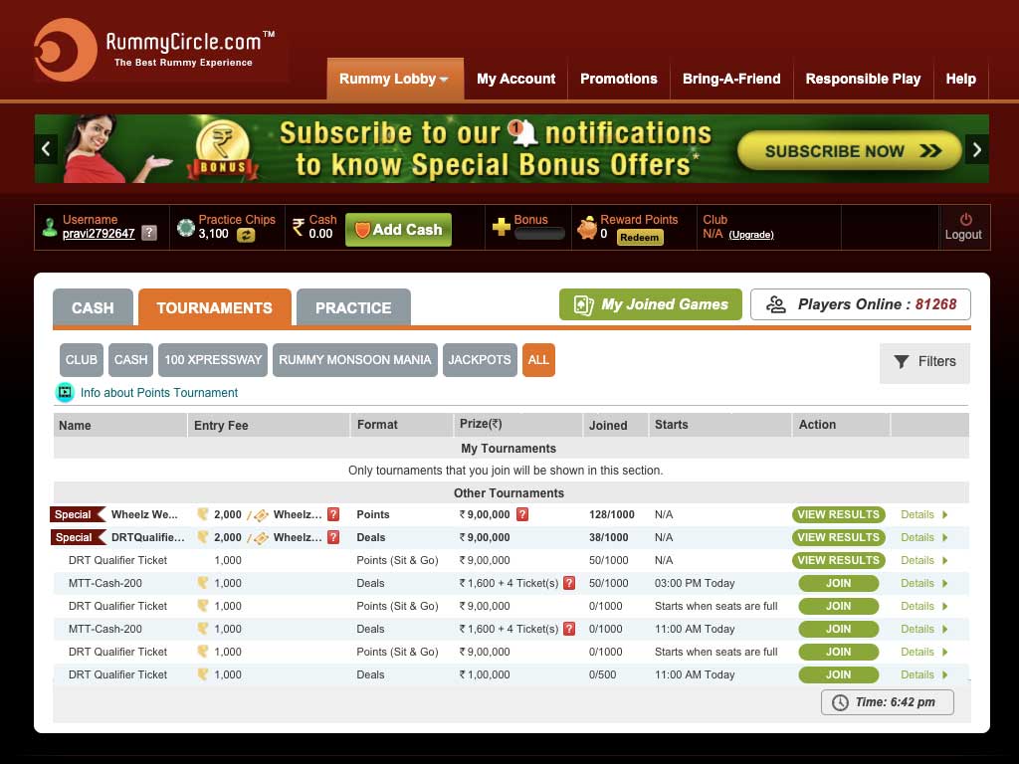Click the Reward Points piggy bank icon
The height and width of the screenshot is (764, 1019).
[587, 228]
